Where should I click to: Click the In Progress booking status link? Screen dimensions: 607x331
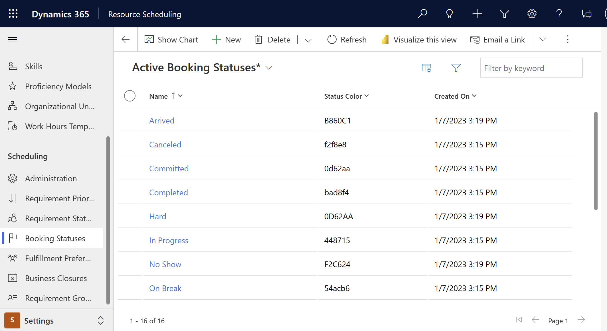(x=168, y=240)
